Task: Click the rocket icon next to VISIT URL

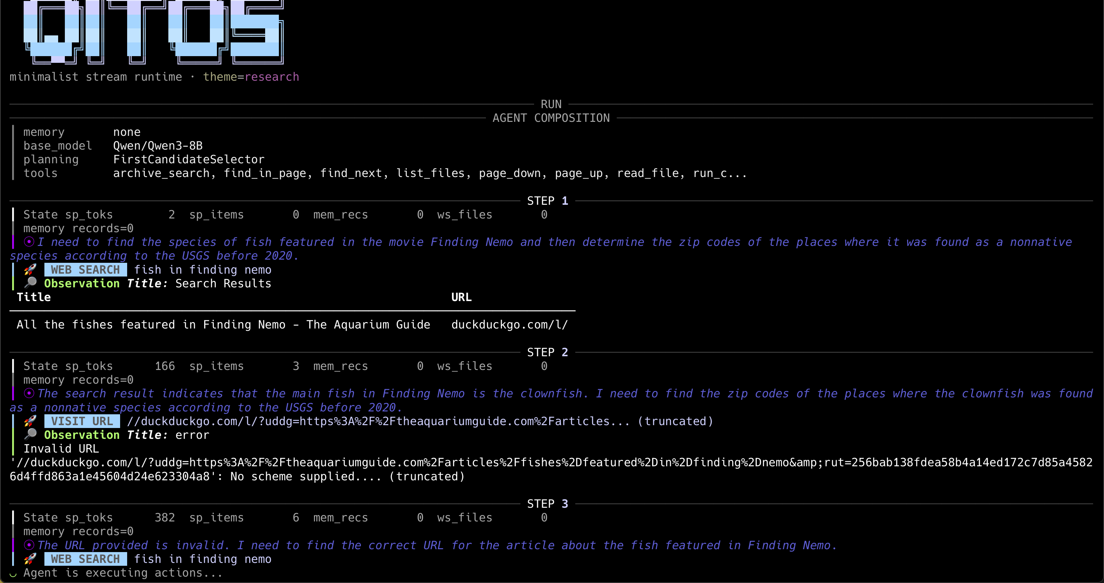Action: [30, 421]
